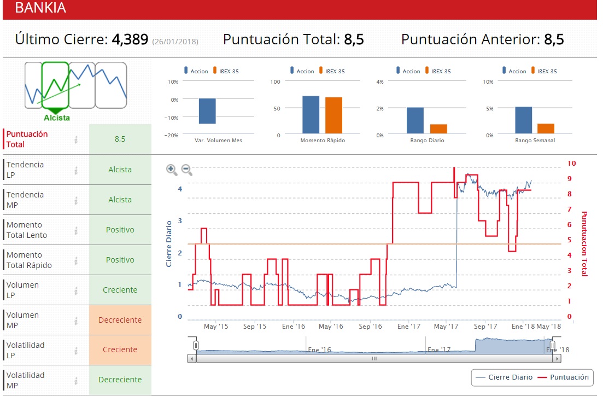The width and height of the screenshot is (603, 396).
Task: Open the info icon for the Volatilidad LP row
Action: (x=76, y=351)
